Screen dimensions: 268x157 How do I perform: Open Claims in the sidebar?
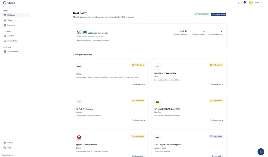16,20
